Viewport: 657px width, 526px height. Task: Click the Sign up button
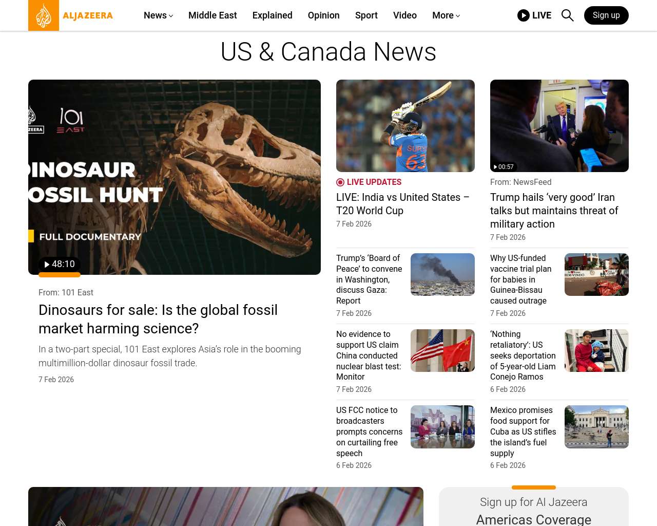tap(606, 15)
